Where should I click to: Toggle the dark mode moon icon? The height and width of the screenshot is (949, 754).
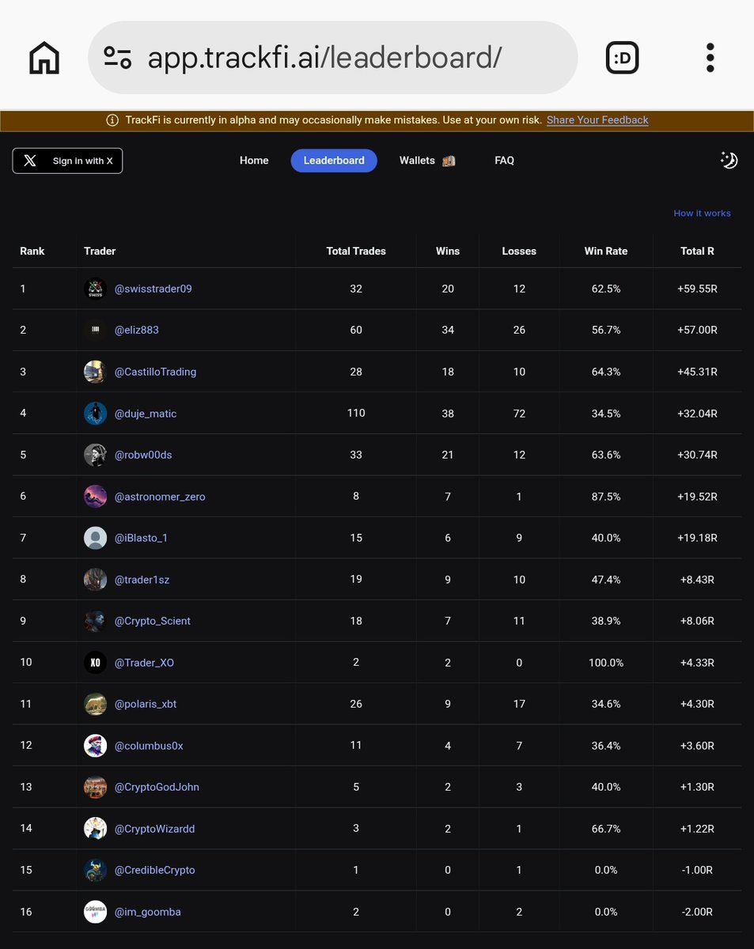(x=729, y=161)
